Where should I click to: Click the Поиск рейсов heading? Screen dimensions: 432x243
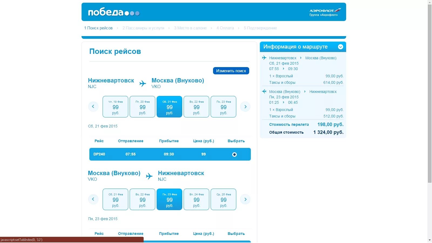pos(115,51)
